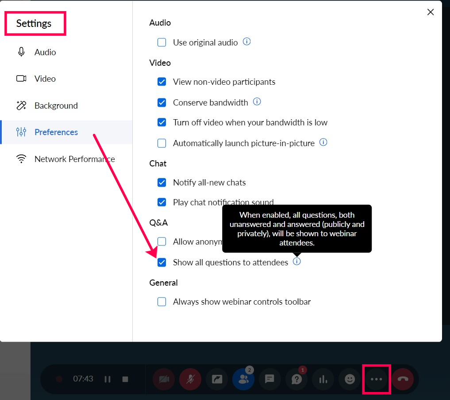
Task: Click the red end call button
Action: coord(403,379)
